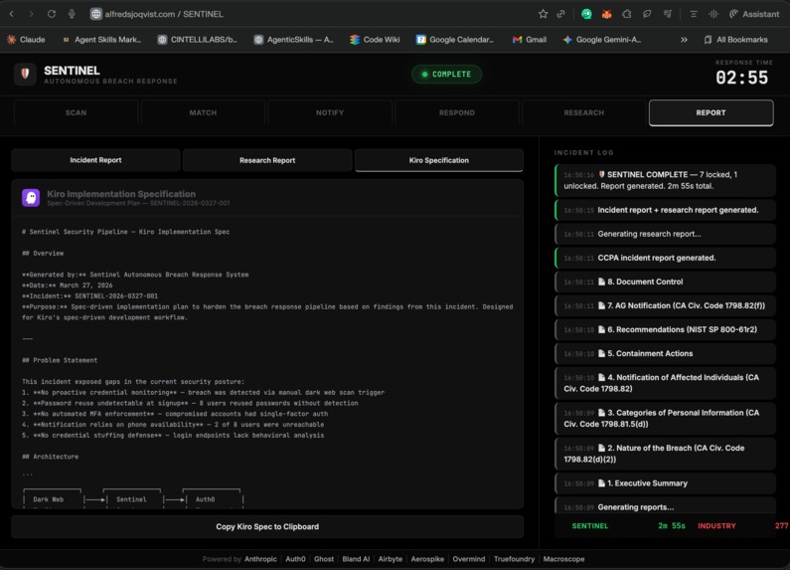This screenshot has width=790, height=570.
Task: Switch to RESPOND stage tab
Action: pyautogui.click(x=457, y=112)
